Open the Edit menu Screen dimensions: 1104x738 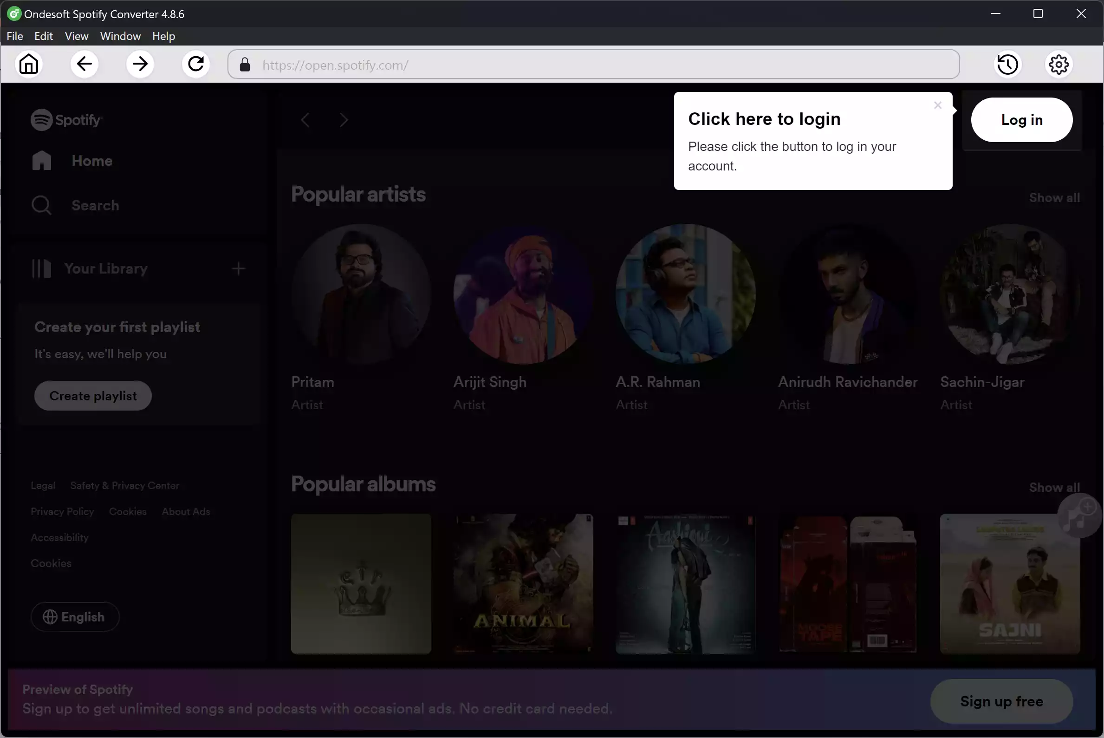pos(43,36)
